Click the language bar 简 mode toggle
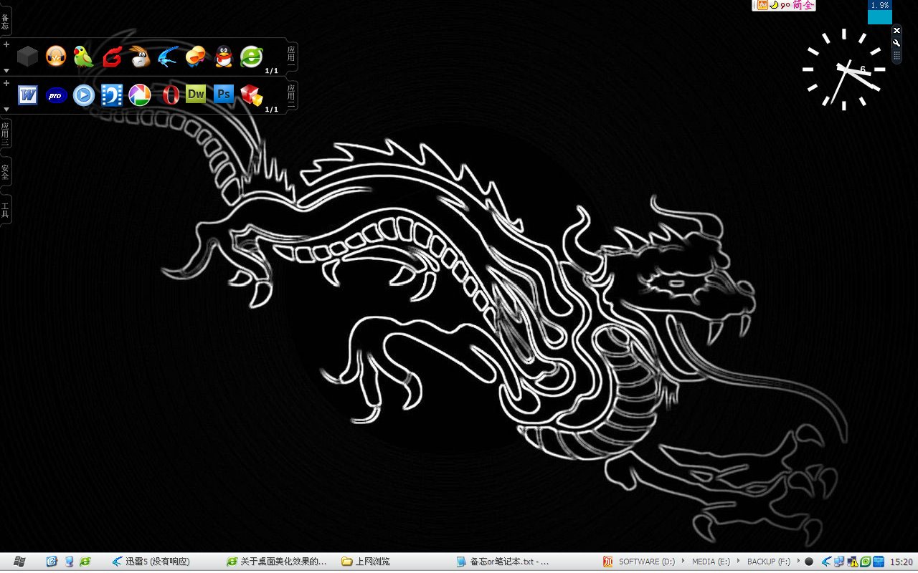The height and width of the screenshot is (573, 918). (798, 5)
